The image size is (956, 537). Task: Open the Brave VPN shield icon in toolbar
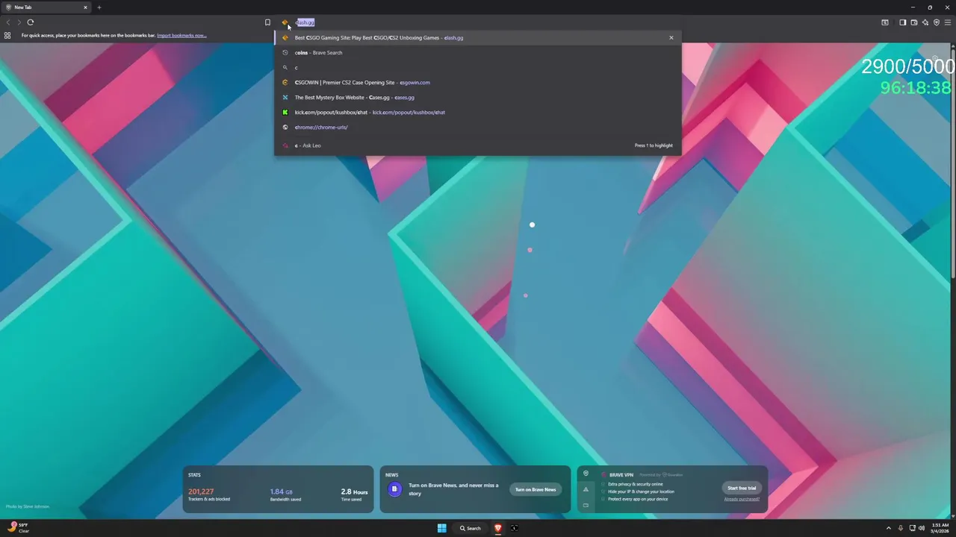pyautogui.click(x=936, y=22)
